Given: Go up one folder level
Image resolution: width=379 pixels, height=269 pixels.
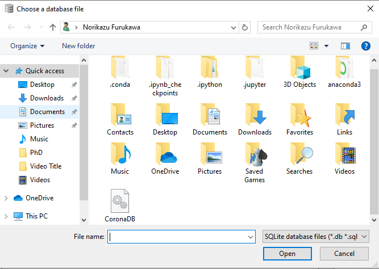Looking at the screenshot, I should coord(53,27).
